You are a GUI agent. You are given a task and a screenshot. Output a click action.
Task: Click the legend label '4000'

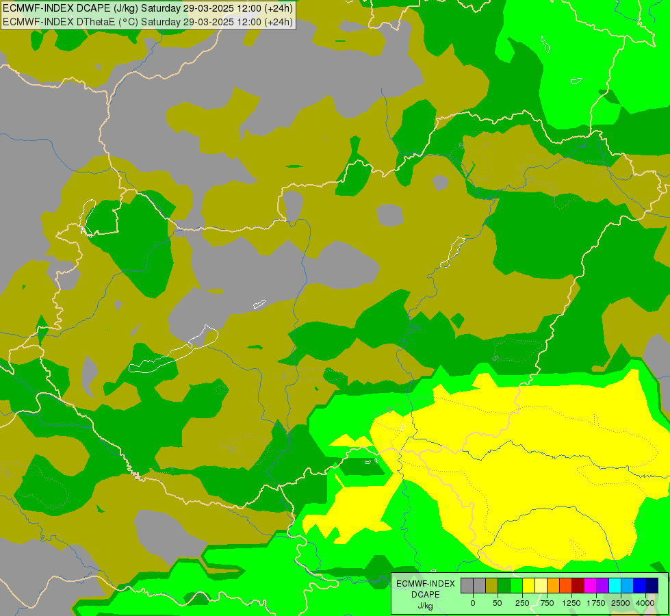645,603
